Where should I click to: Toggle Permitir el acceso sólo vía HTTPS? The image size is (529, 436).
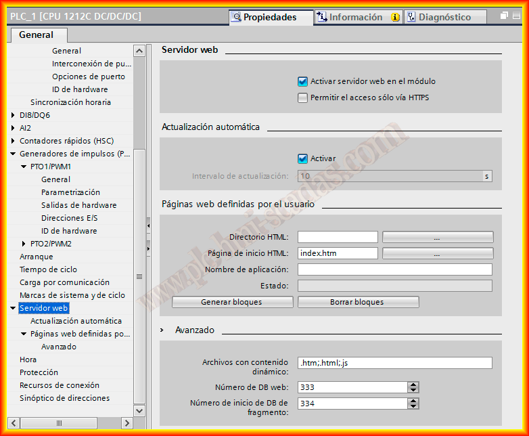click(x=303, y=97)
